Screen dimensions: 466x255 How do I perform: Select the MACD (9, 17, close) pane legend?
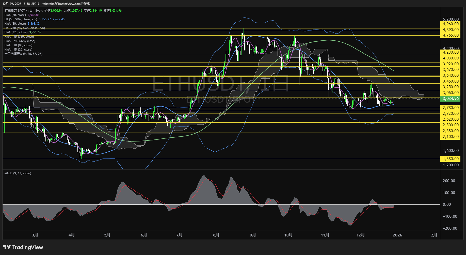pos(17,173)
